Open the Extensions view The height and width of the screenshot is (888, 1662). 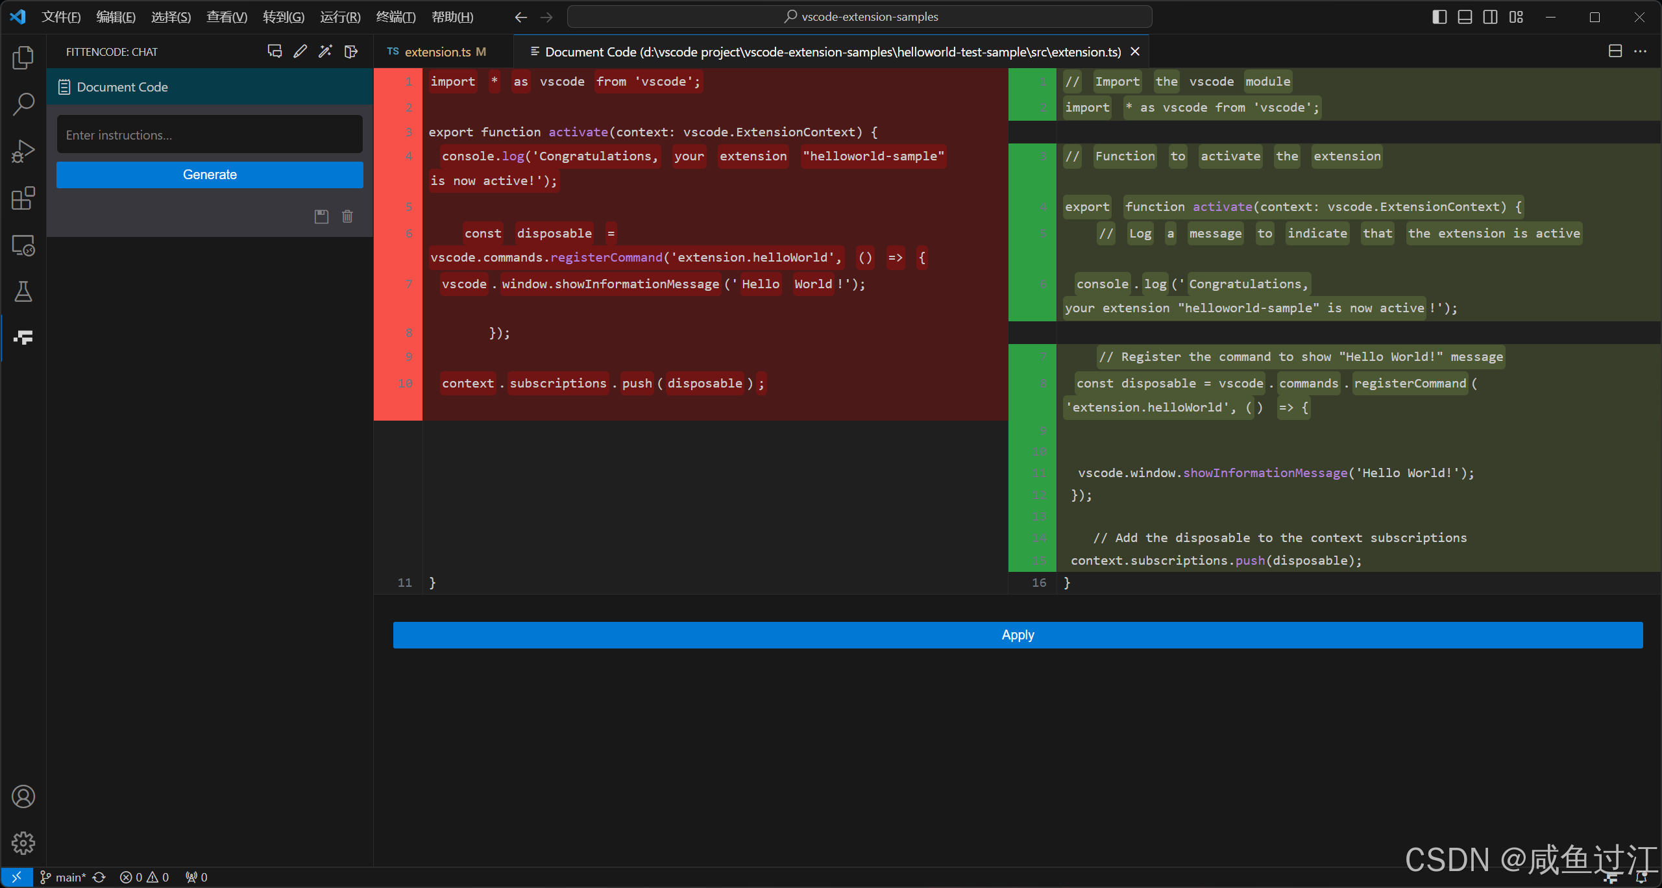click(x=23, y=198)
